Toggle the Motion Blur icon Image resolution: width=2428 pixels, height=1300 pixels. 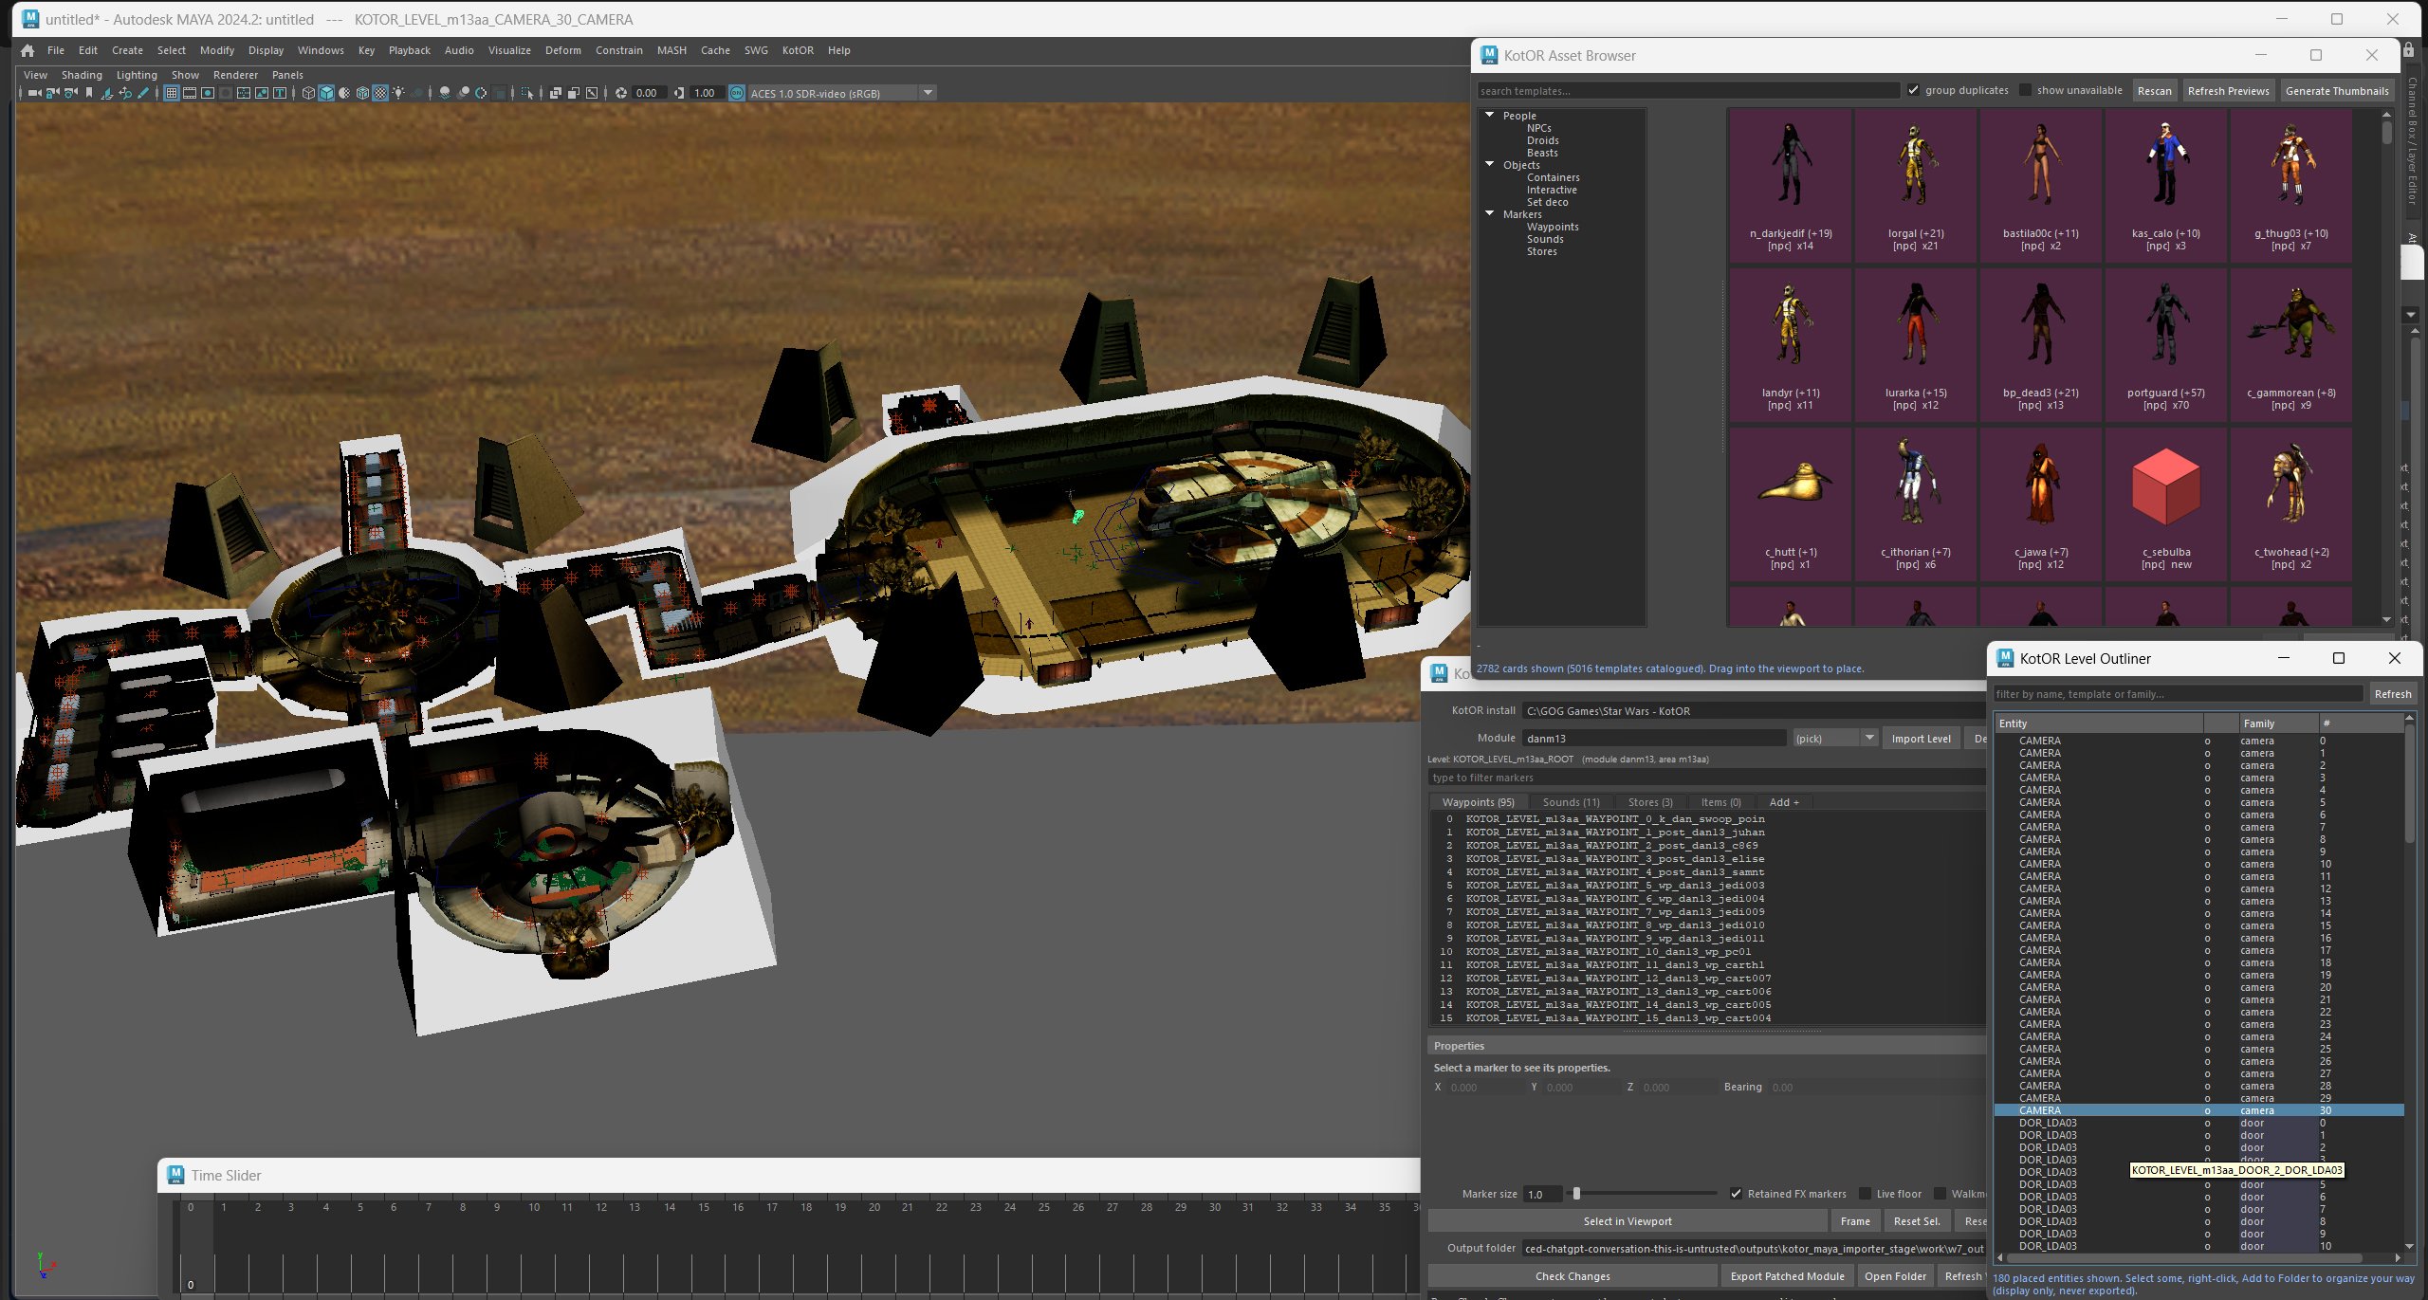tap(463, 93)
